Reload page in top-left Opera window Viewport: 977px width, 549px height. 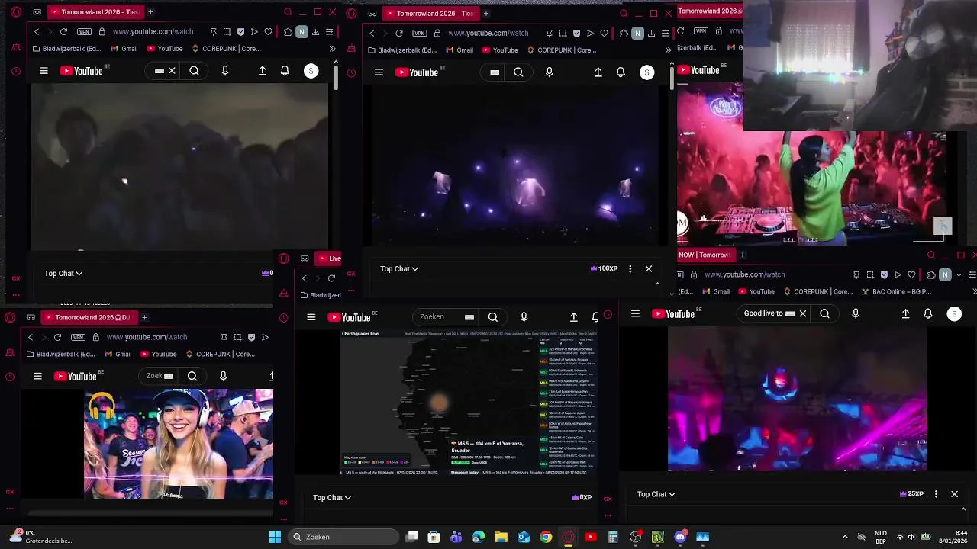click(63, 32)
